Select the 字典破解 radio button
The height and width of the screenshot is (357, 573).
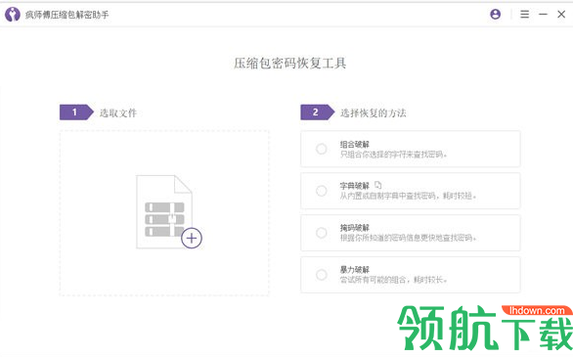tap(322, 191)
